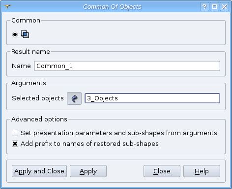232x189 pixels.
Task: Click the blue arrow selection button
Action: (x=74, y=98)
